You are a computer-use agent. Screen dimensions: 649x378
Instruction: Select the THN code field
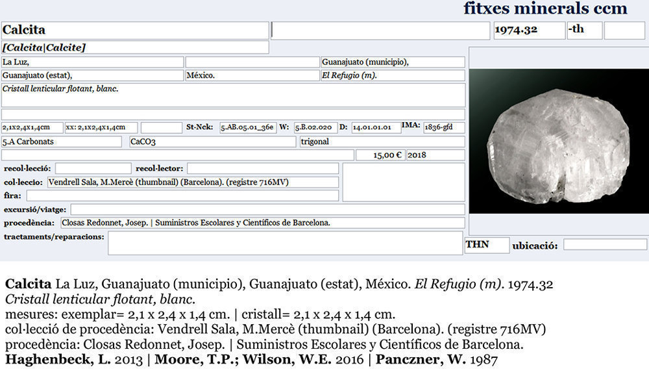[486, 245]
